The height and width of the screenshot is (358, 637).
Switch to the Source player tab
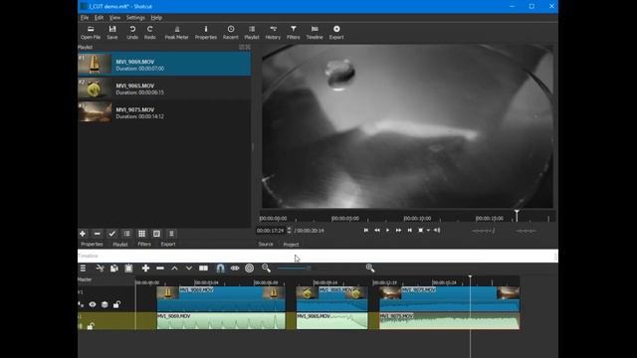click(x=266, y=245)
